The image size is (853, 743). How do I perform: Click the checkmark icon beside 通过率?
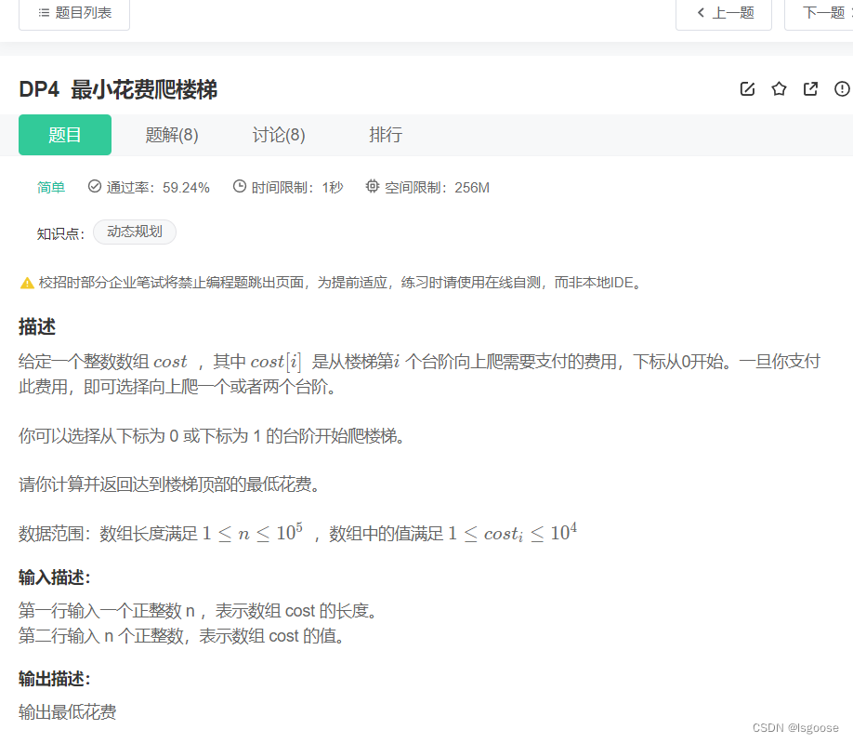(x=94, y=187)
